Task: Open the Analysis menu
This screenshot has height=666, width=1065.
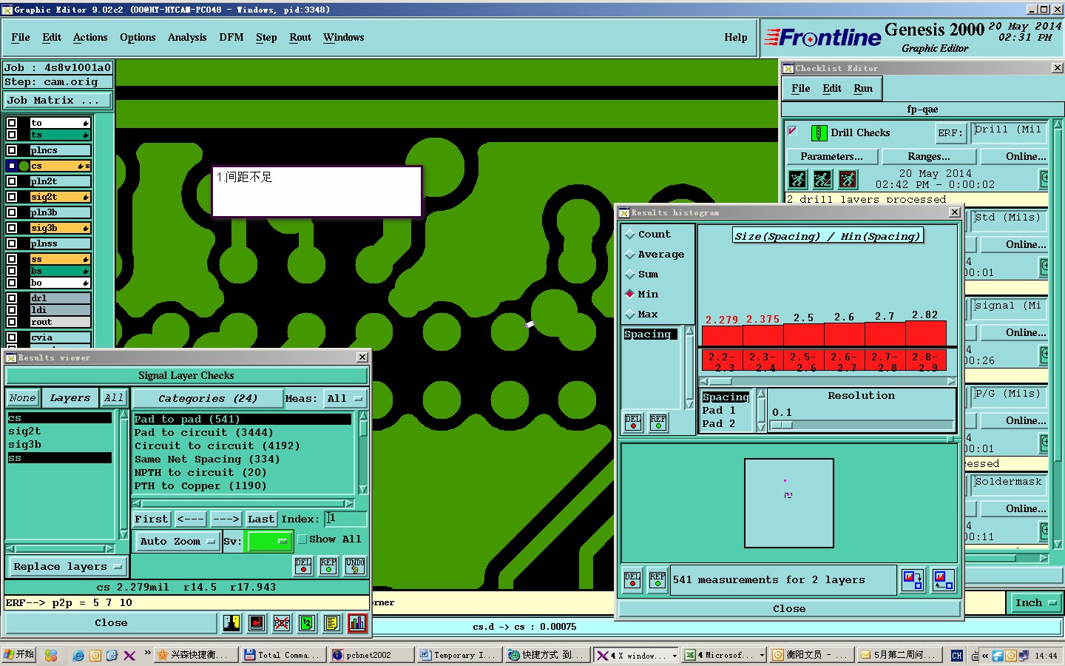Action: (187, 38)
